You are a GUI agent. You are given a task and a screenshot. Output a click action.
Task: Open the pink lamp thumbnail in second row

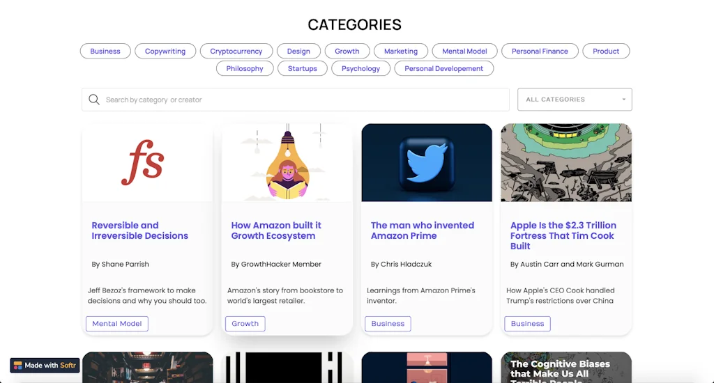[x=427, y=367]
